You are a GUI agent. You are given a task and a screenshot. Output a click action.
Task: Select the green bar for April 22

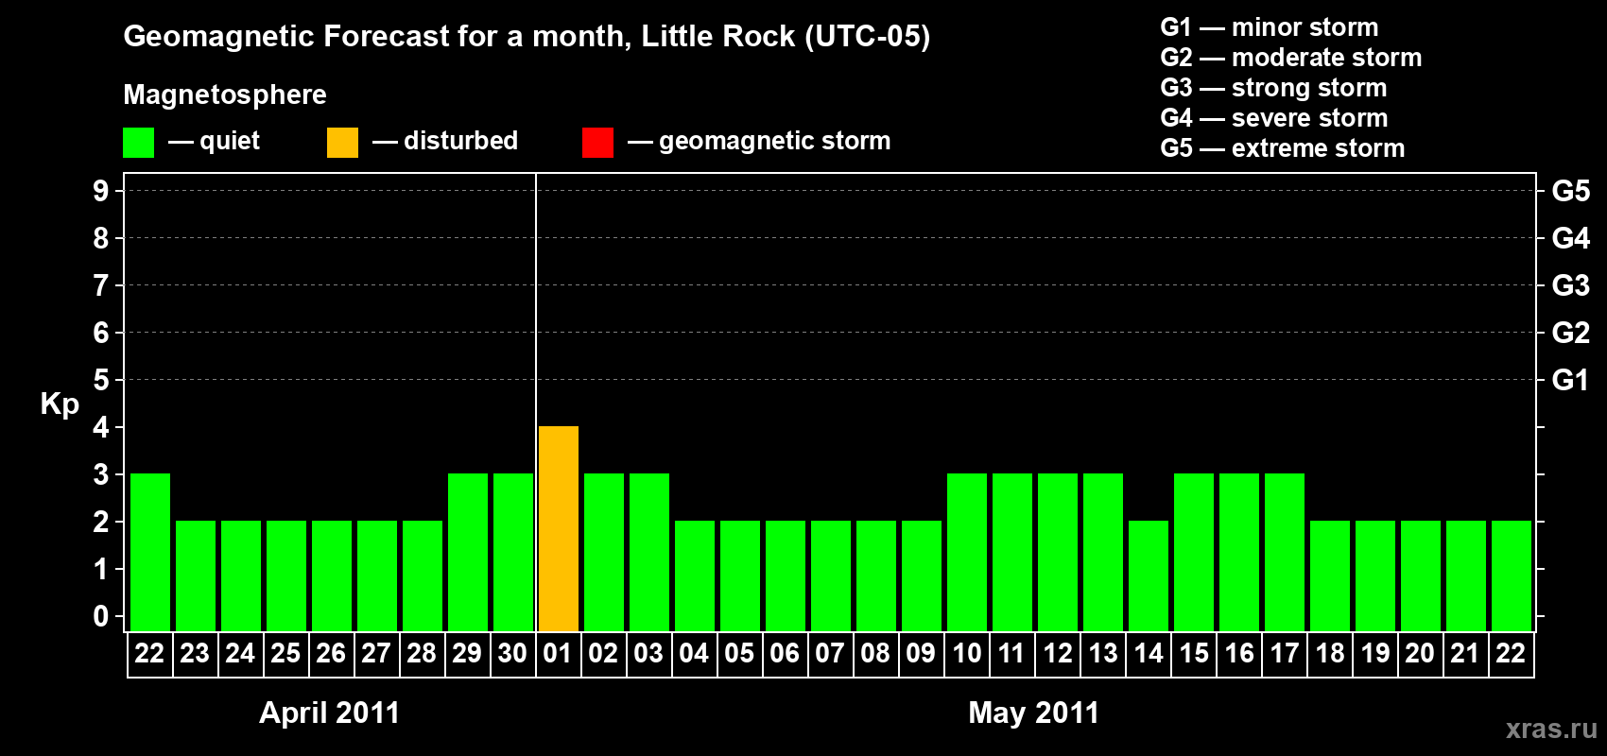pyautogui.click(x=150, y=553)
